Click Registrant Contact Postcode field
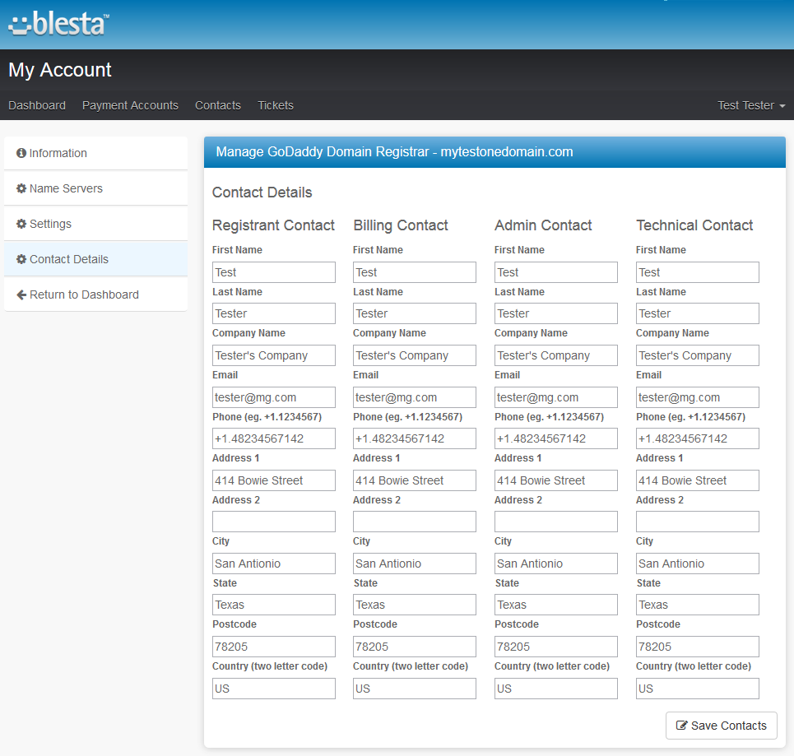The width and height of the screenshot is (794, 756). [x=274, y=647]
